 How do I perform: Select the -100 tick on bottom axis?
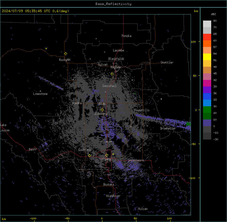(33, 218)
